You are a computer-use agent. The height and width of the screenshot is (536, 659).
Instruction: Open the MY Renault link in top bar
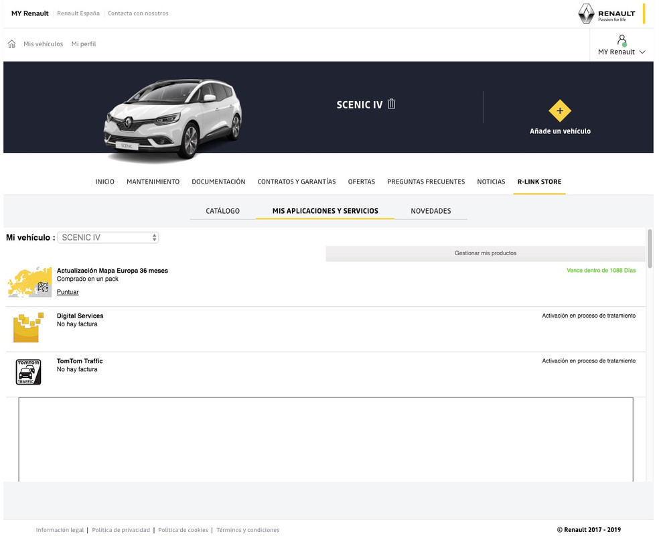pos(30,13)
